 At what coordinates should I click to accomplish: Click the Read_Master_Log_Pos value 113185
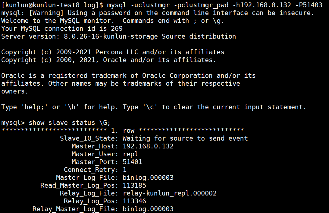[x=134, y=186]
